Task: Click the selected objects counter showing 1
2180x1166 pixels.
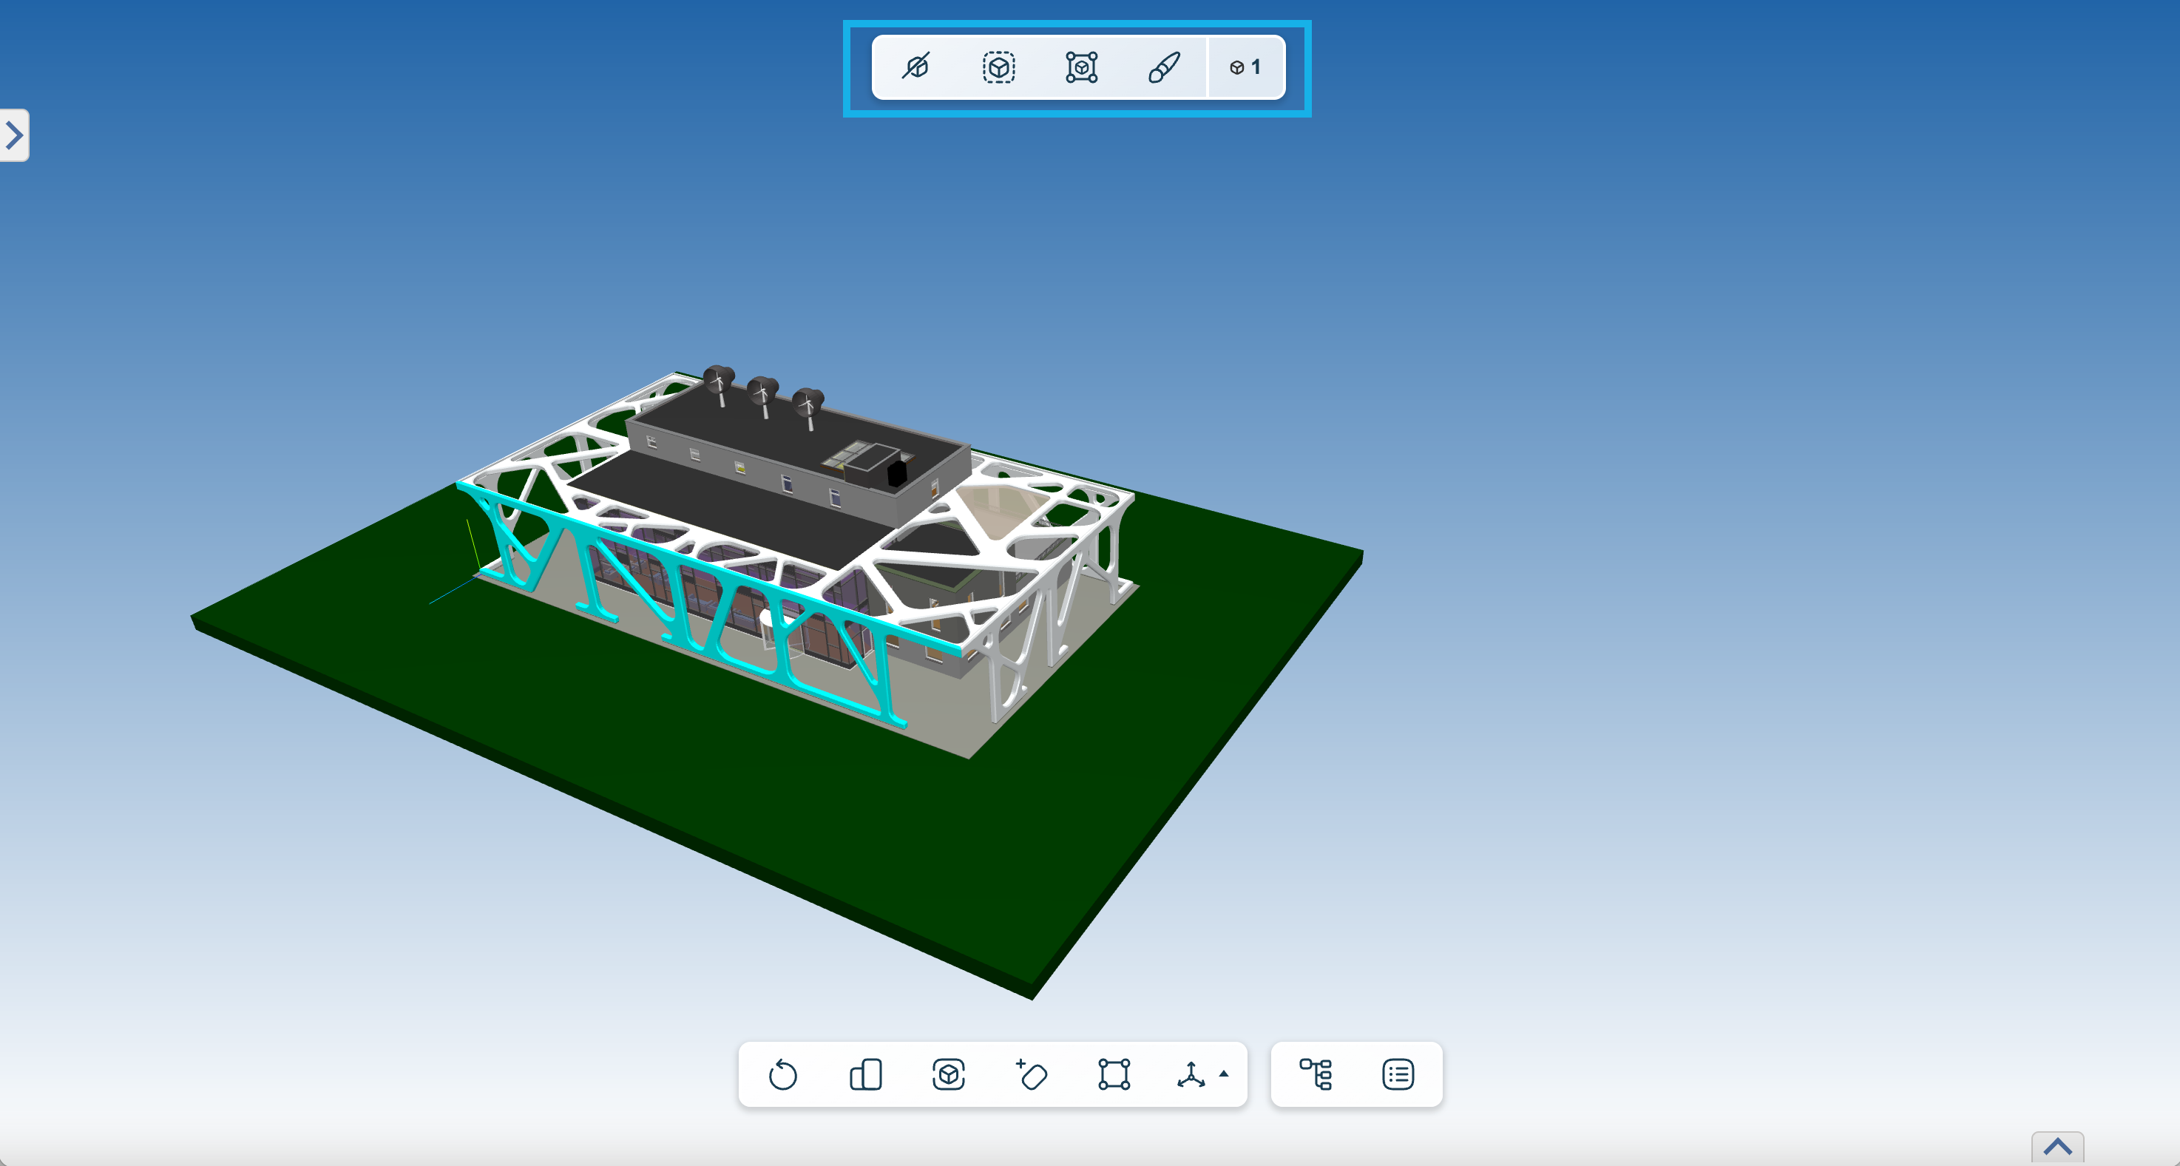Action: 1246,67
